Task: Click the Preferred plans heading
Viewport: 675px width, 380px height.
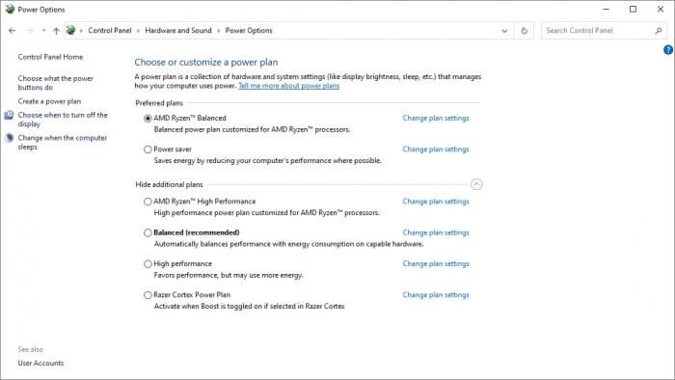Action: pyautogui.click(x=159, y=103)
